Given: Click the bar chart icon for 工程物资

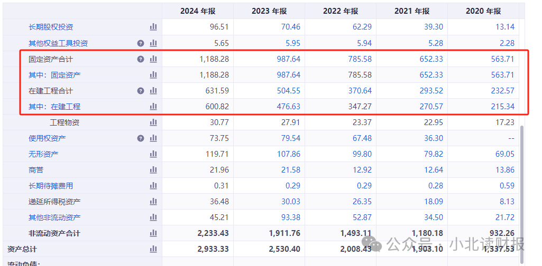Looking at the screenshot, I should point(153,122).
